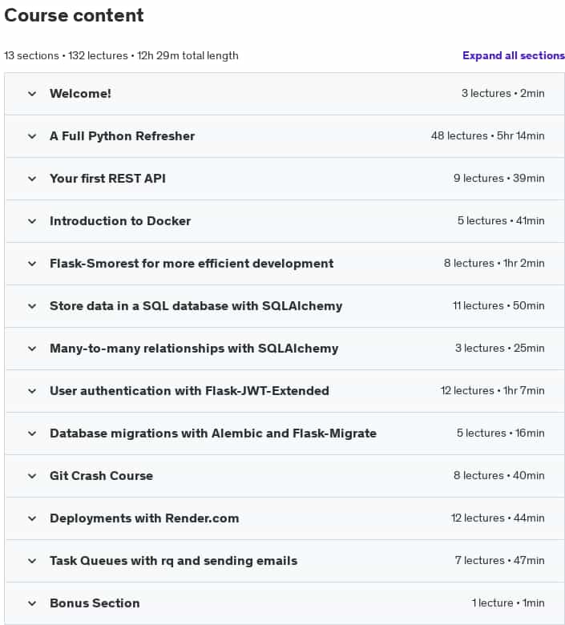Open Introduction to Docker title

pyautogui.click(x=120, y=221)
